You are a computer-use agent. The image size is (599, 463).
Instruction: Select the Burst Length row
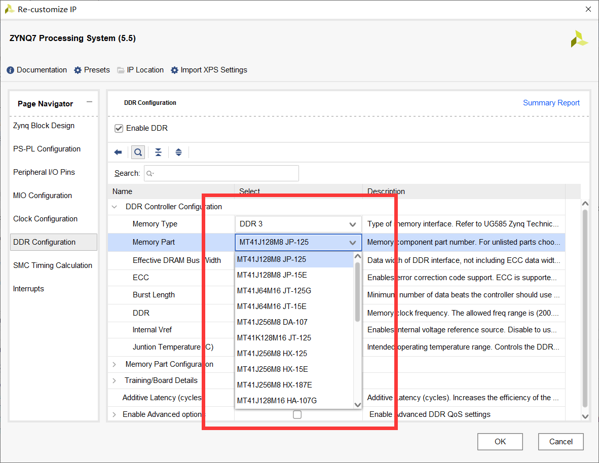[336, 295]
